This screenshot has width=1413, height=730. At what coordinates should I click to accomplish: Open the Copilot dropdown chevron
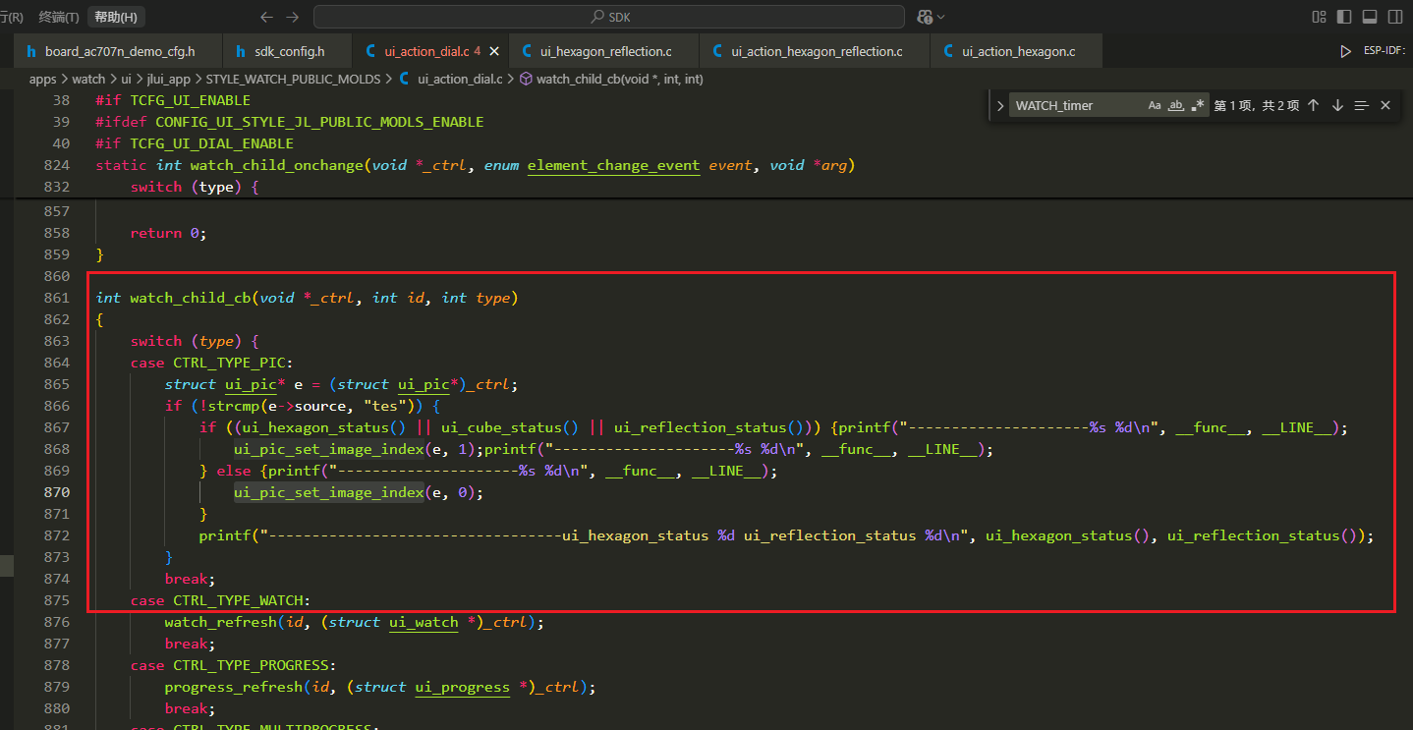(941, 17)
